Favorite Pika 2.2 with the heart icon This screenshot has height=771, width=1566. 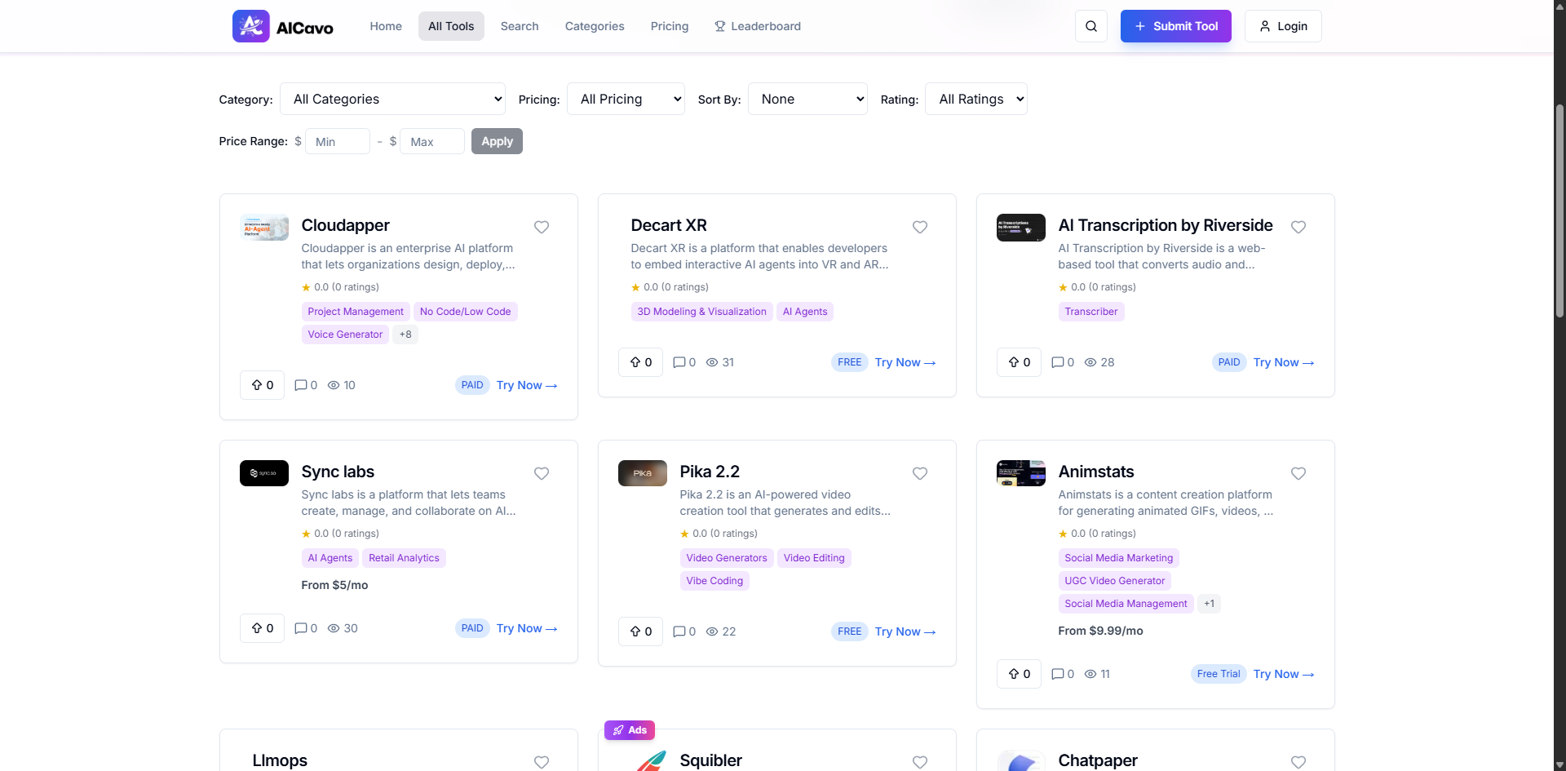coord(920,473)
